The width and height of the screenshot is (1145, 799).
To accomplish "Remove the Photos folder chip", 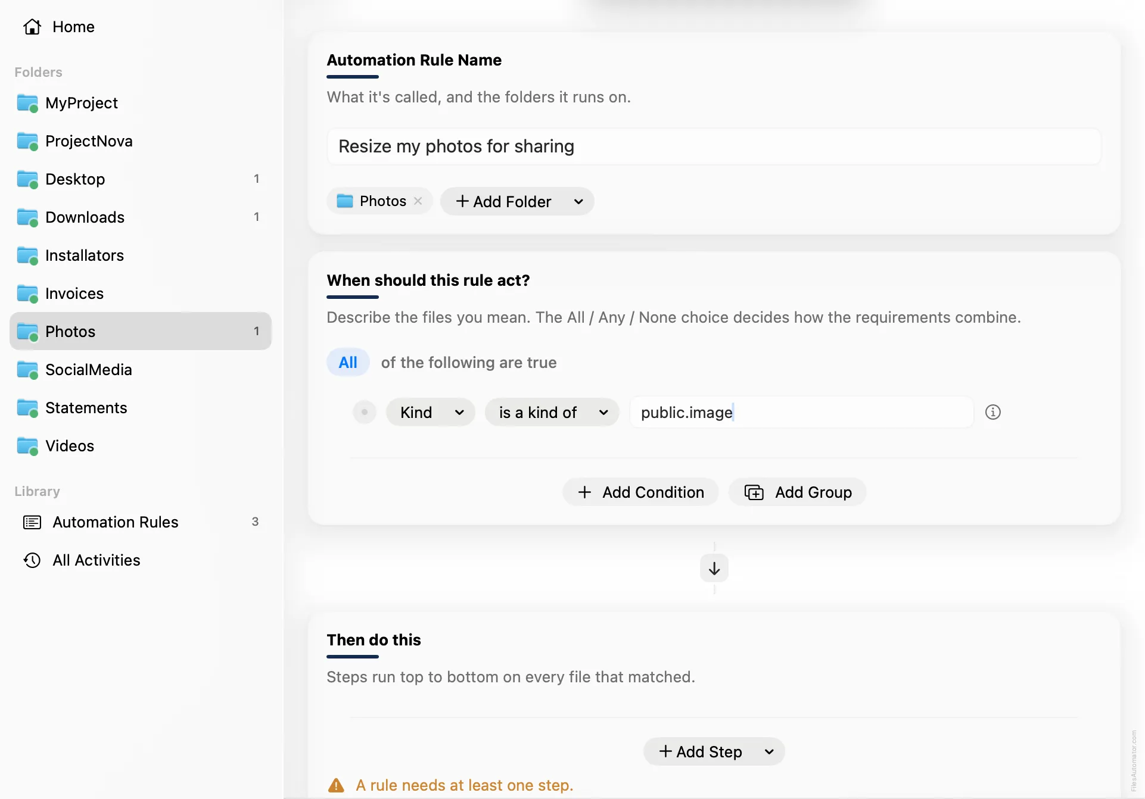I will tap(418, 201).
